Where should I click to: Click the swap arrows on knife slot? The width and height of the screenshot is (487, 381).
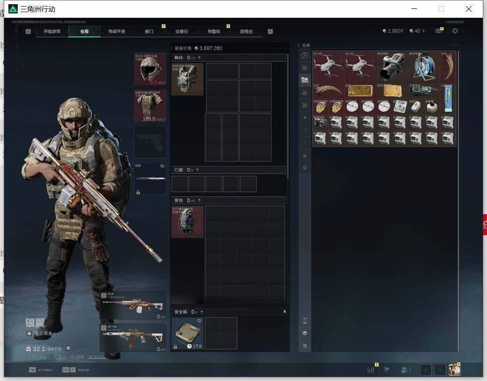coord(162,166)
